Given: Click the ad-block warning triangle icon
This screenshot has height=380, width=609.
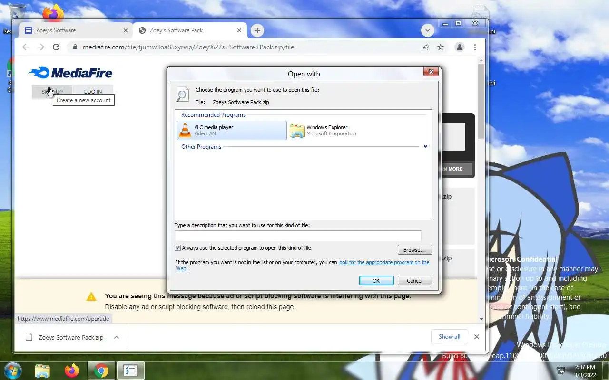Looking at the screenshot, I should [x=91, y=296].
